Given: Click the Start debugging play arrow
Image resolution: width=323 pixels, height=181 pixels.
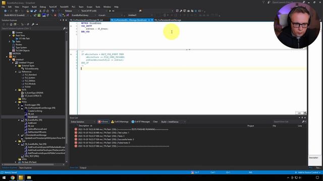Looking at the screenshot, I should [x=110, y=11].
